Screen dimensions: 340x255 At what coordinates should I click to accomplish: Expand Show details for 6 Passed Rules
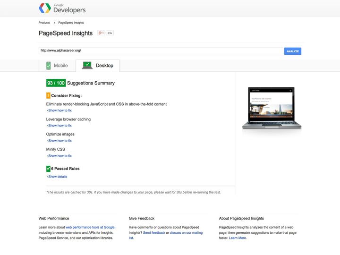point(57,177)
